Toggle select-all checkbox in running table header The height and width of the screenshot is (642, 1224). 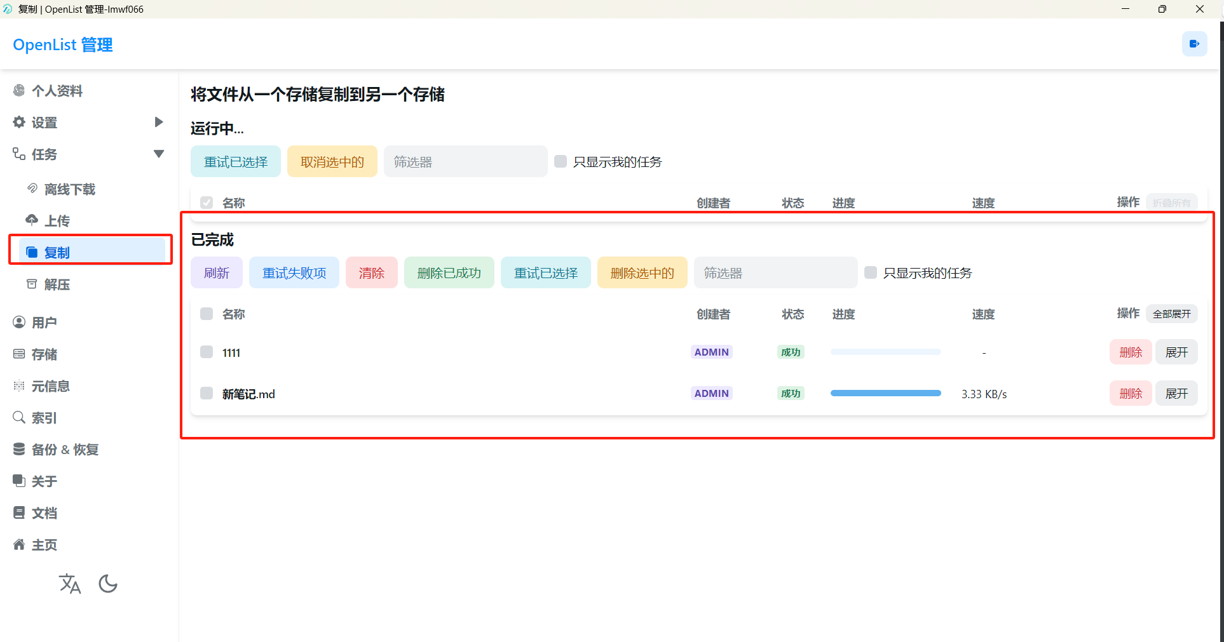207,203
